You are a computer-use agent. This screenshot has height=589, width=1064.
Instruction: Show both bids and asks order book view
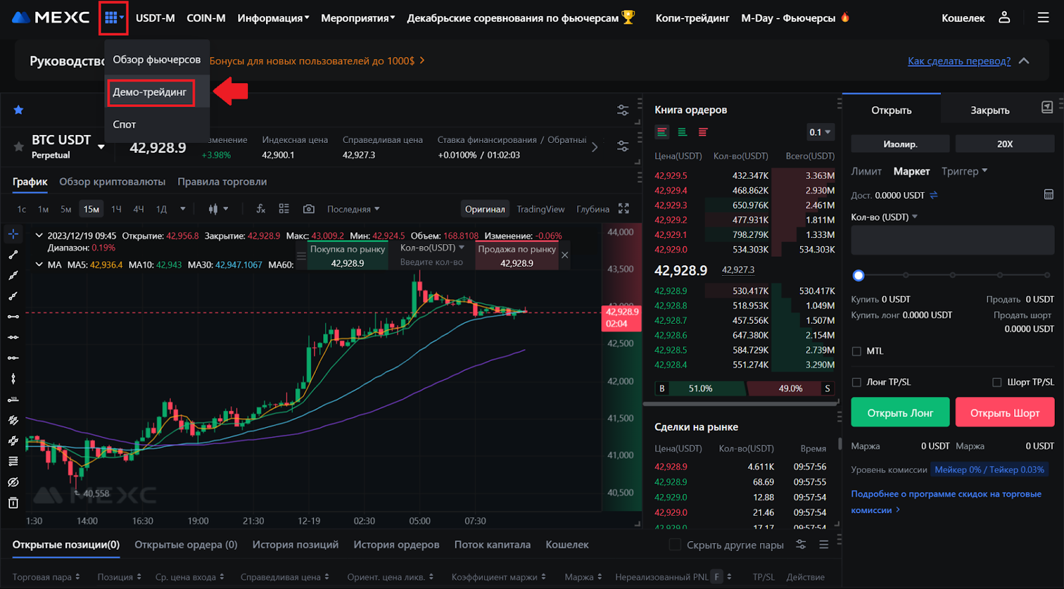tap(662, 132)
